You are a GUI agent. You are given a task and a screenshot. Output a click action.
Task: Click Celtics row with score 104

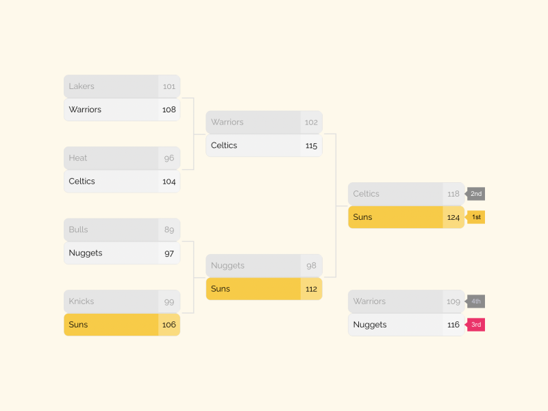tap(113, 182)
